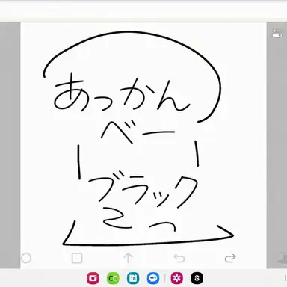Undo the last drawing stroke
Screen dimensions: 287x287
point(179,259)
